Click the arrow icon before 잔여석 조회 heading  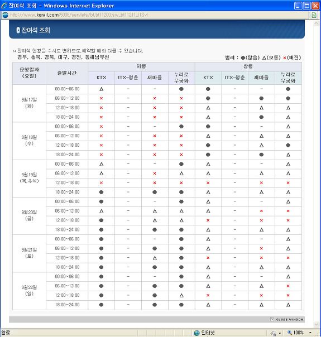[18, 30]
